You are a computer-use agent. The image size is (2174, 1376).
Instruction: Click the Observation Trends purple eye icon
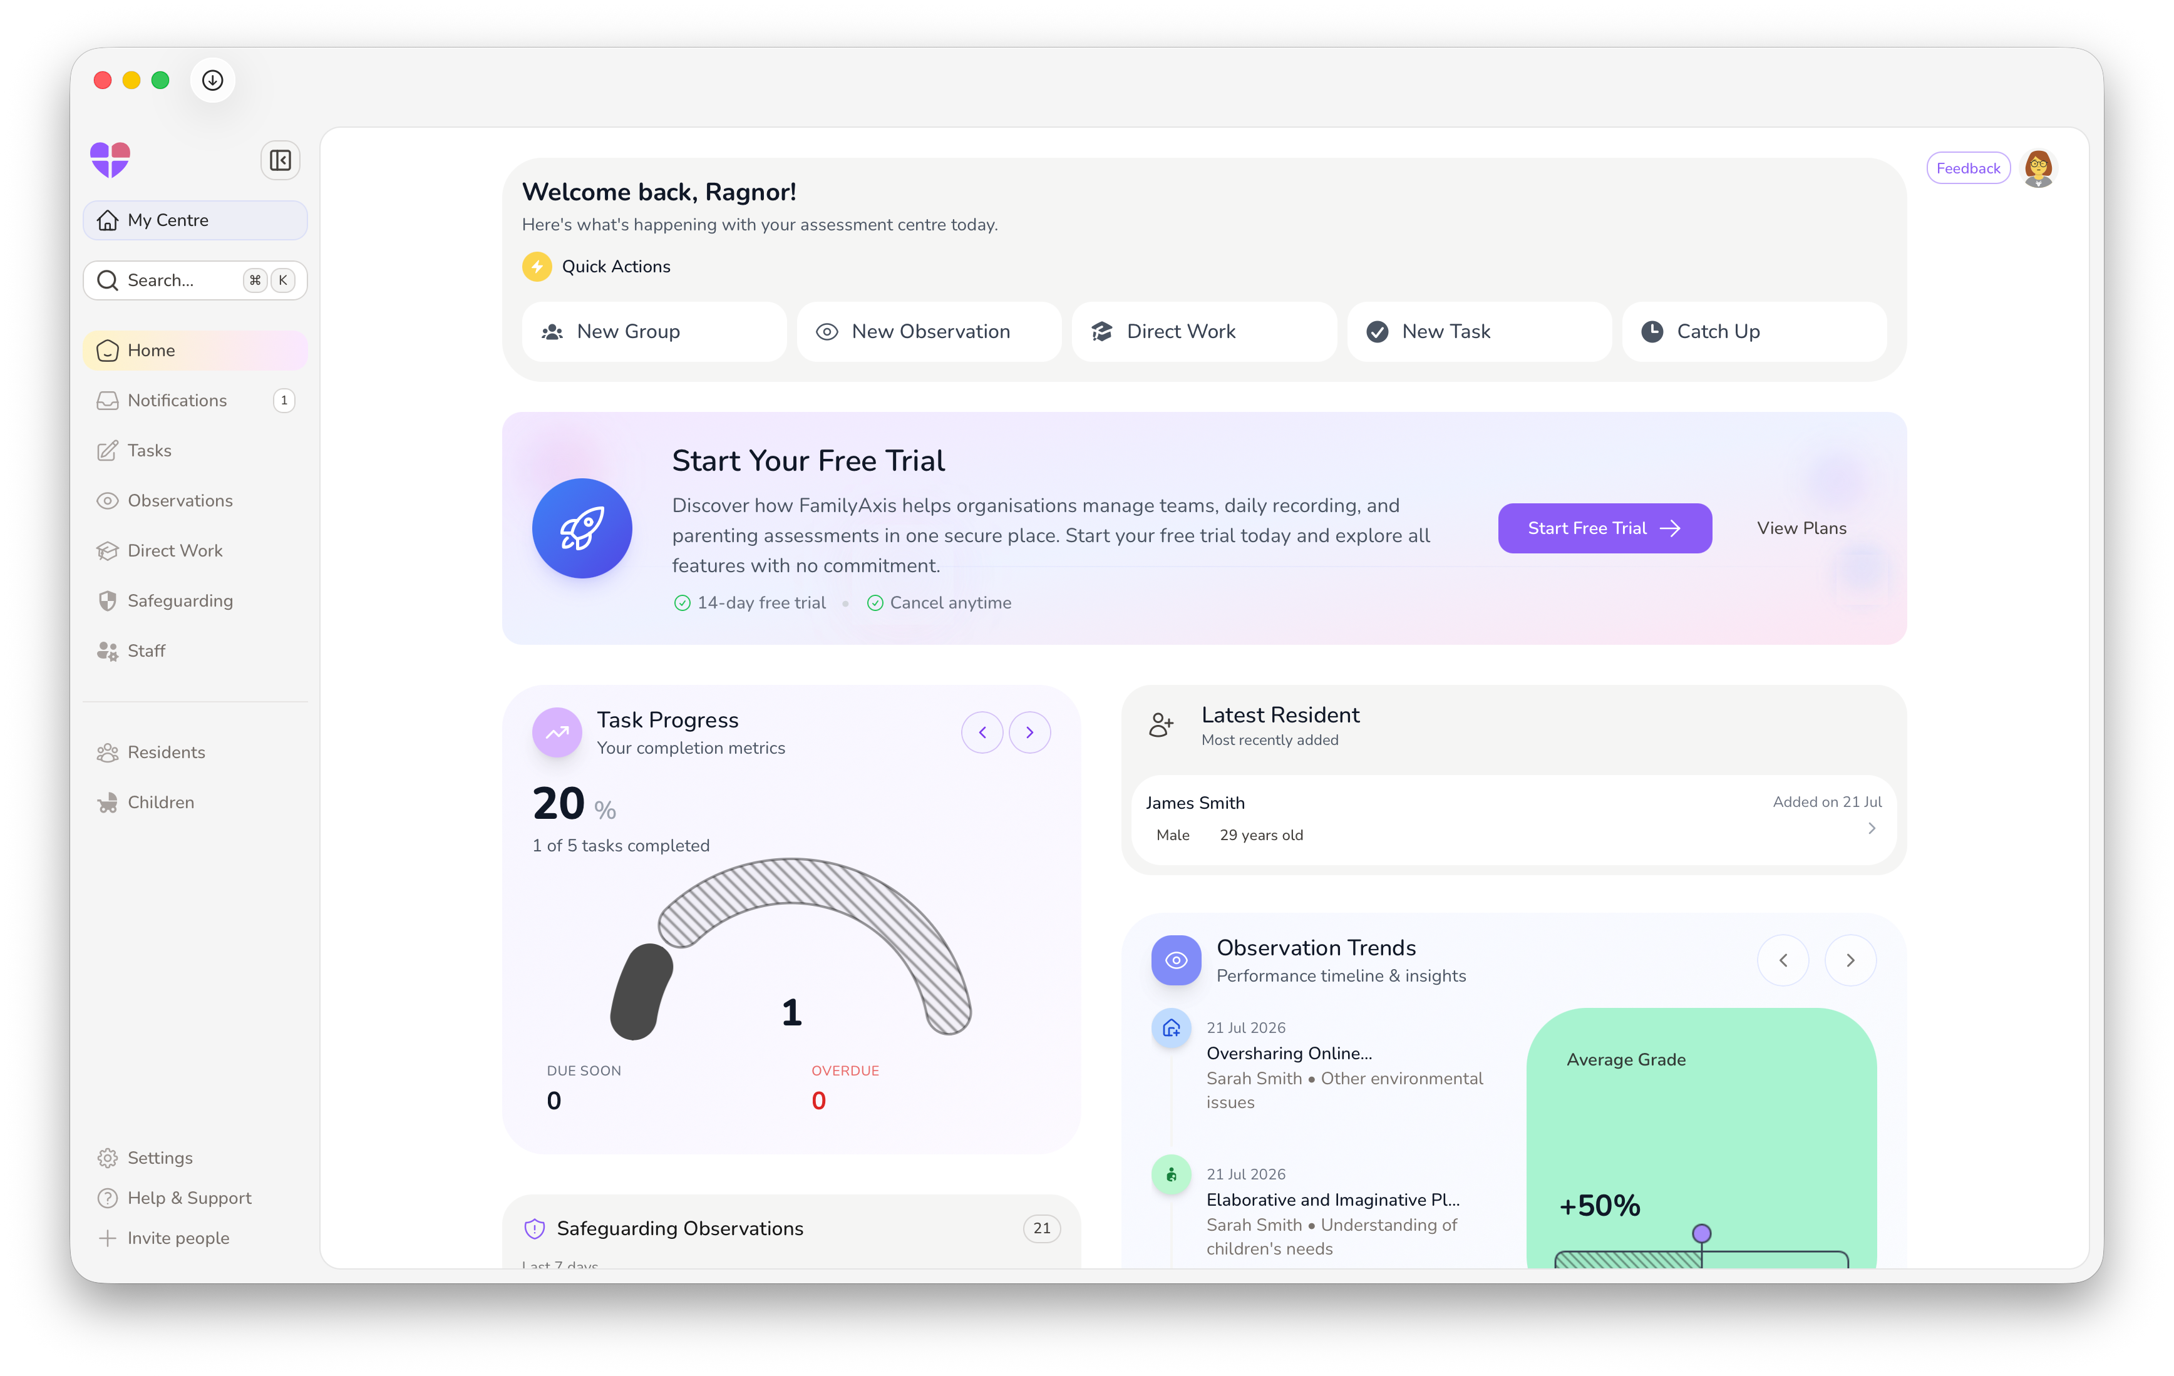pyautogui.click(x=1177, y=961)
